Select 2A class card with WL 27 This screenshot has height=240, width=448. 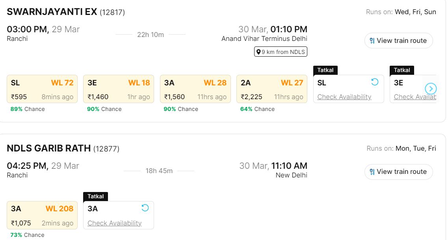click(x=271, y=89)
